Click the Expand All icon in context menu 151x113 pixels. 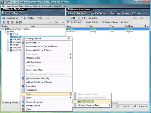tap(23, 86)
